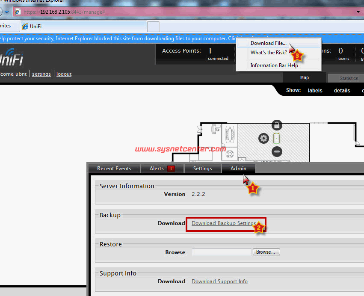
Task: Open access point settings via gear icon
Action: pos(263,138)
